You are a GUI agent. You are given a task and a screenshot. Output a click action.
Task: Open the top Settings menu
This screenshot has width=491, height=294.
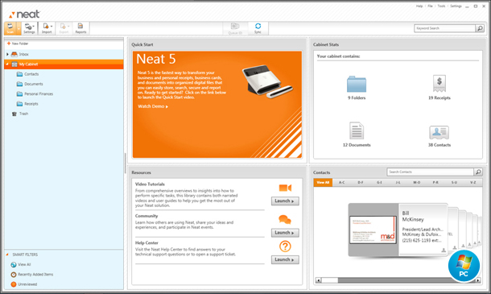456,6
